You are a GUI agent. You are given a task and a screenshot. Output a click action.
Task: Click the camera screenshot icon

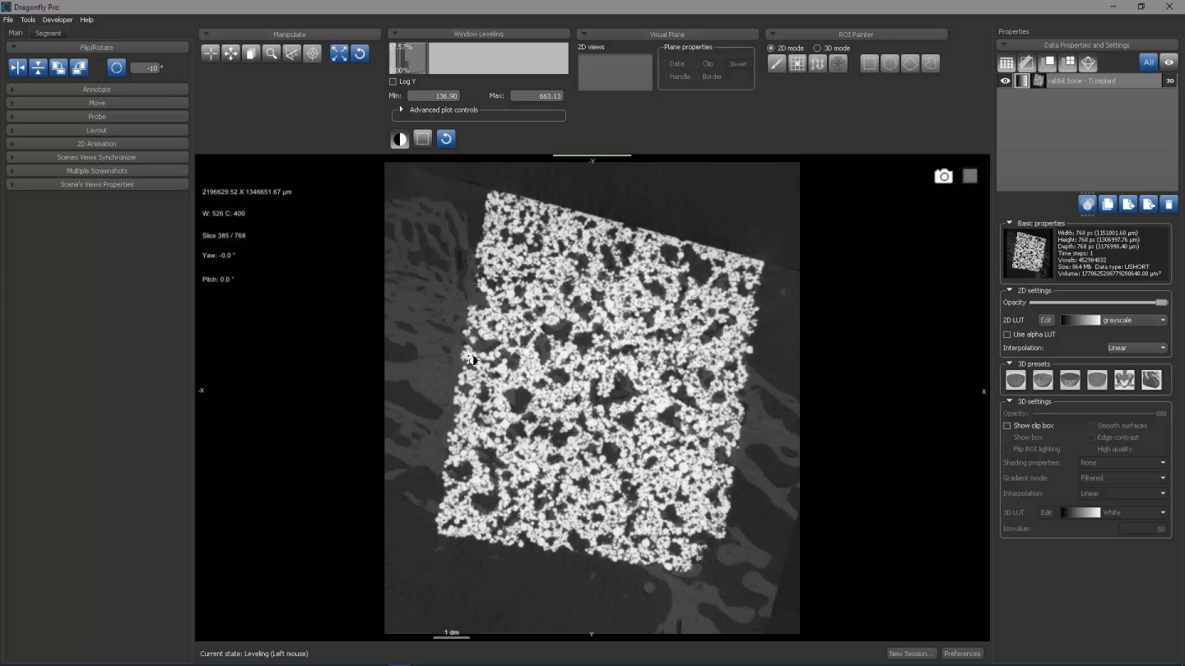pyautogui.click(x=943, y=176)
